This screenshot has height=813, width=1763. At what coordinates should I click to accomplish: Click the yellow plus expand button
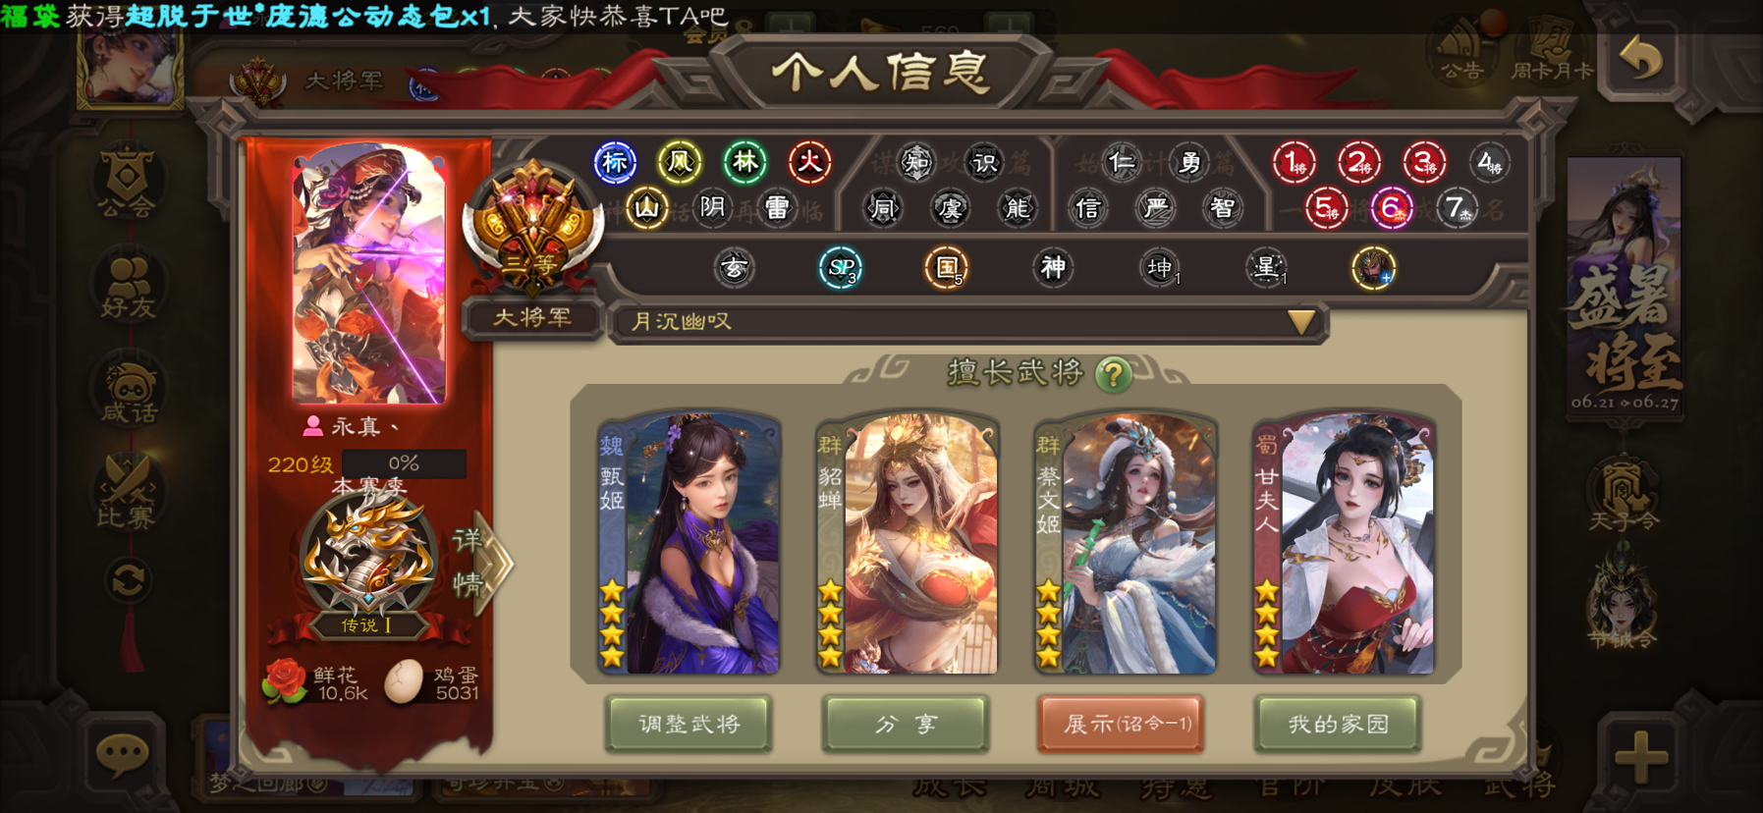point(1641,757)
